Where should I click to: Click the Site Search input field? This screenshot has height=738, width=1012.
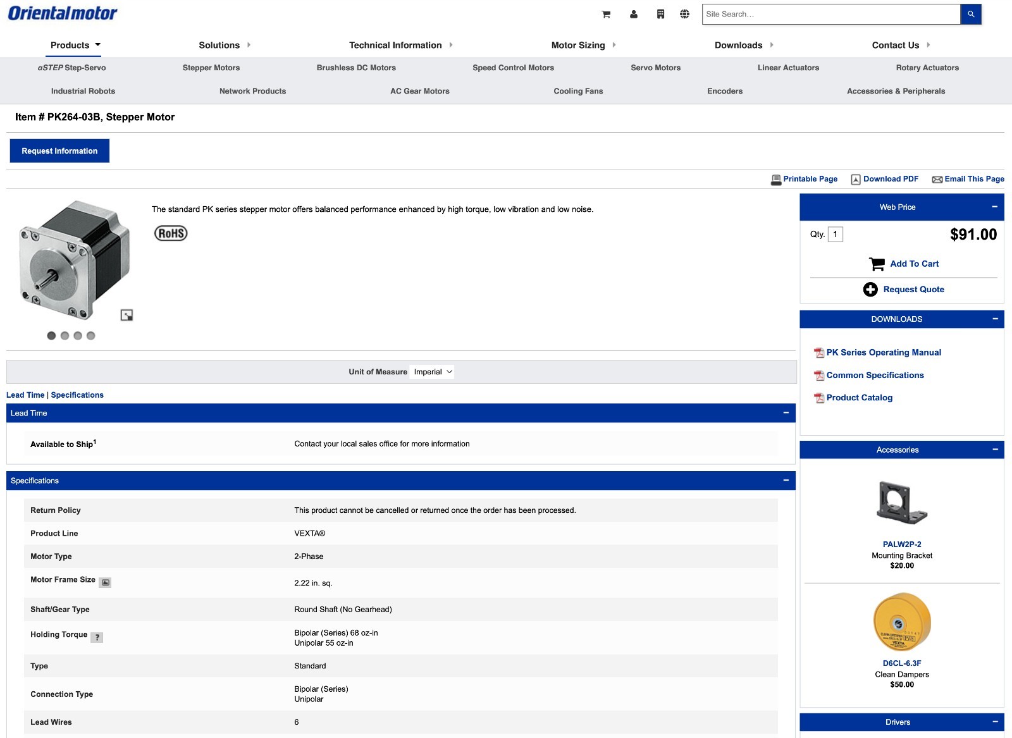point(830,14)
